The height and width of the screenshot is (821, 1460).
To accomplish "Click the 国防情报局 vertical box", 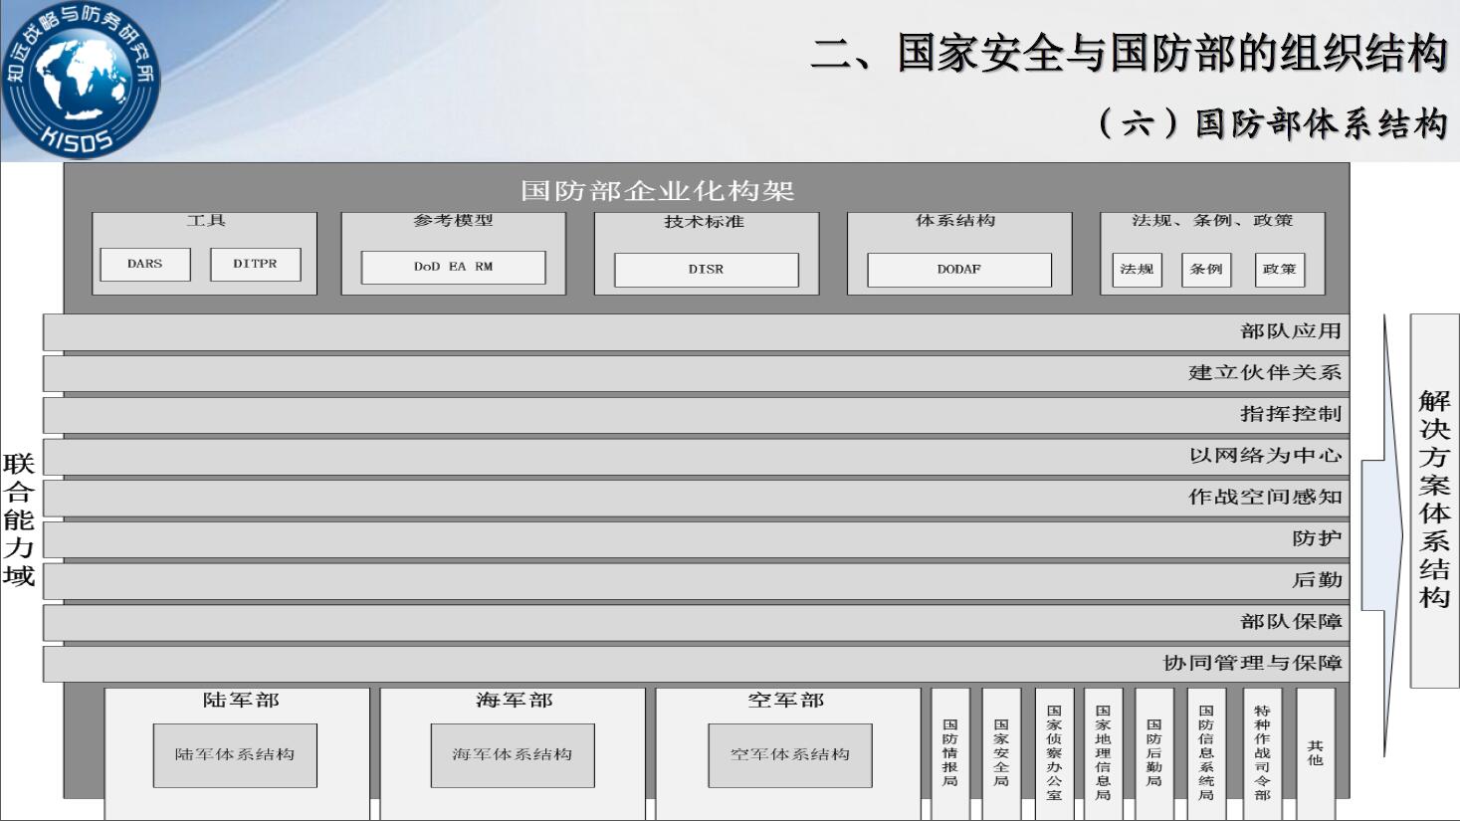I will click(x=950, y=753).
